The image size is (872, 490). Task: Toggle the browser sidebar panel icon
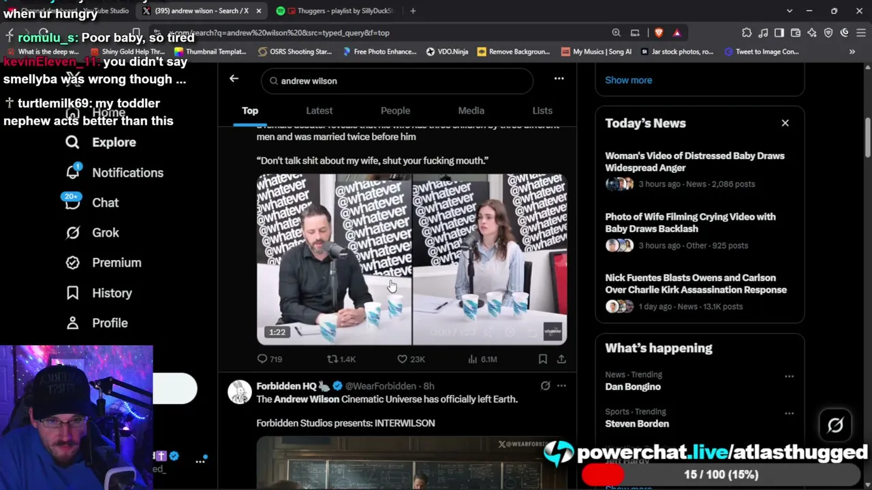click(x=779, y=33)
